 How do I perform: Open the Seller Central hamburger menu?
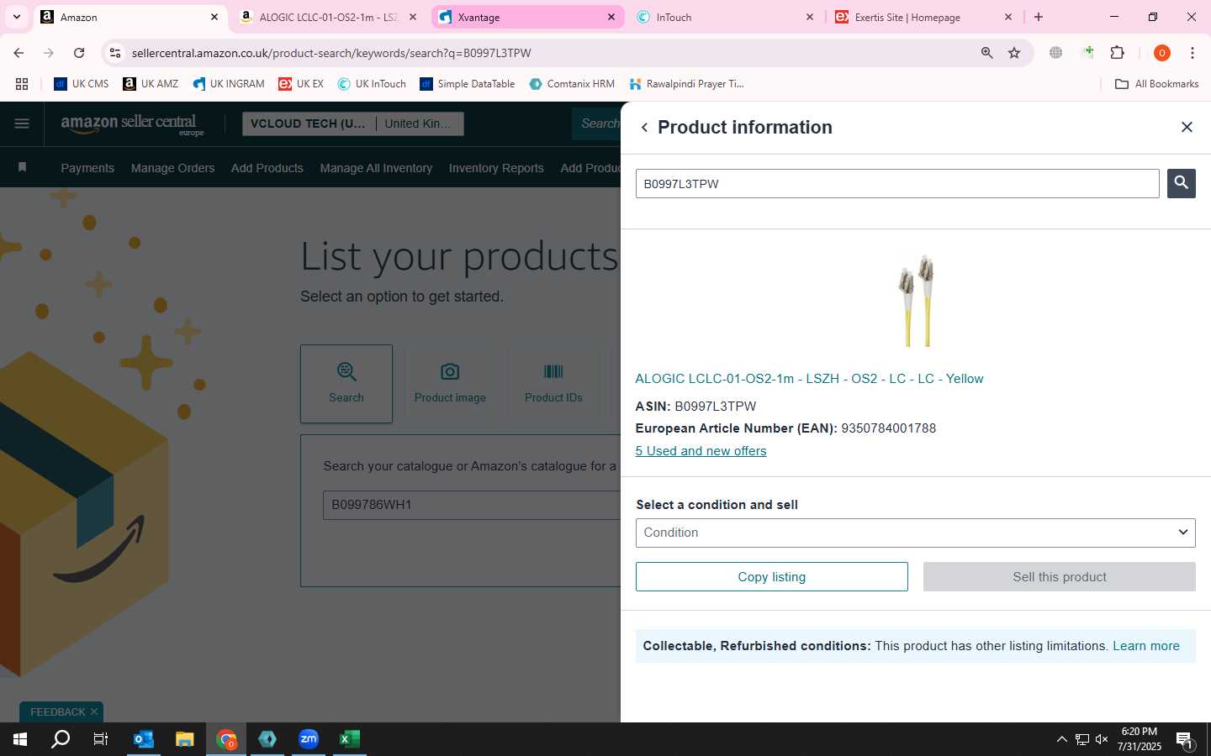[22, 123]
